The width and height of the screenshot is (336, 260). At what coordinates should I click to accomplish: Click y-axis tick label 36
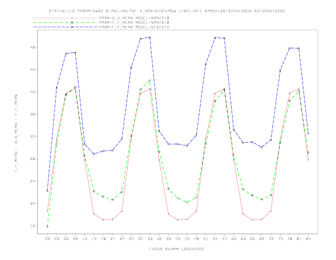click(32, 114)
